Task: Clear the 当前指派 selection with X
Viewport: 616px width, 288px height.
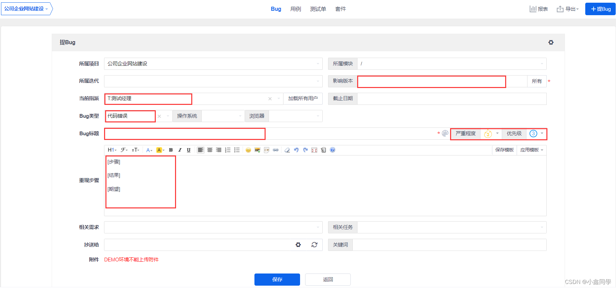Action: pos(270,99)
